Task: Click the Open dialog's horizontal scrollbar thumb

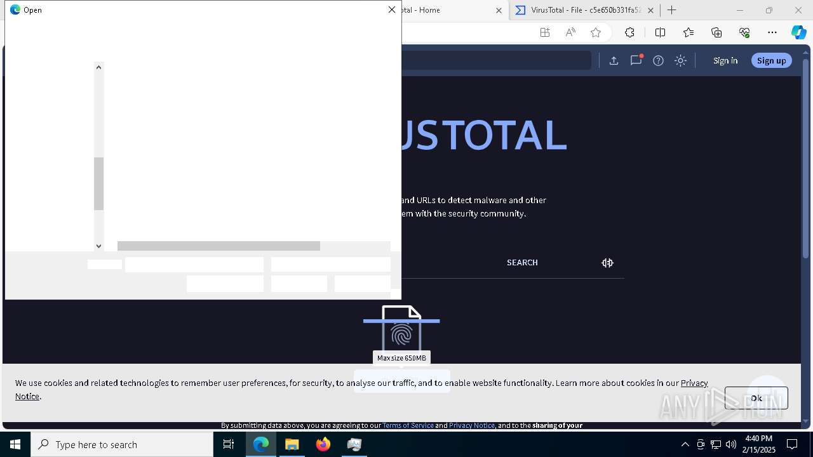Action: [218, 246]
